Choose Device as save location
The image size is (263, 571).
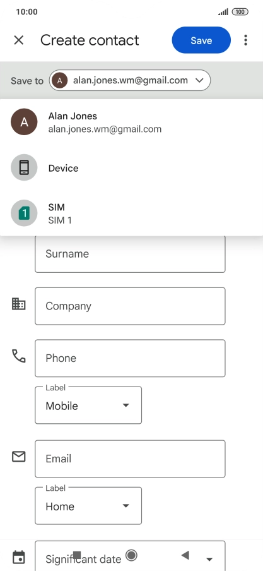pos(131,167)
